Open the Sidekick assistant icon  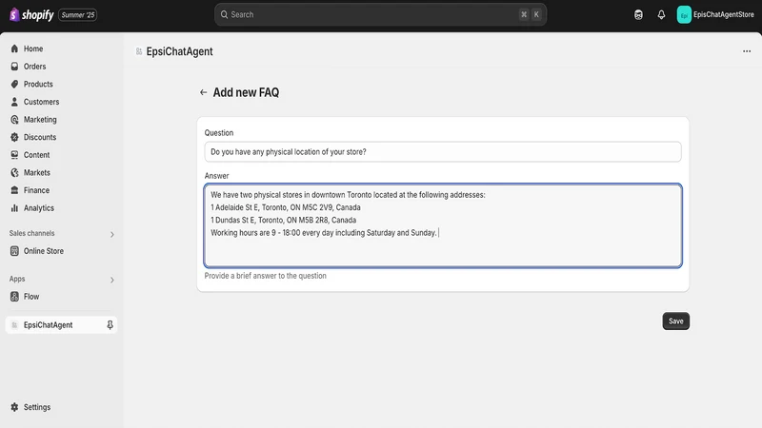pos(638,15)
